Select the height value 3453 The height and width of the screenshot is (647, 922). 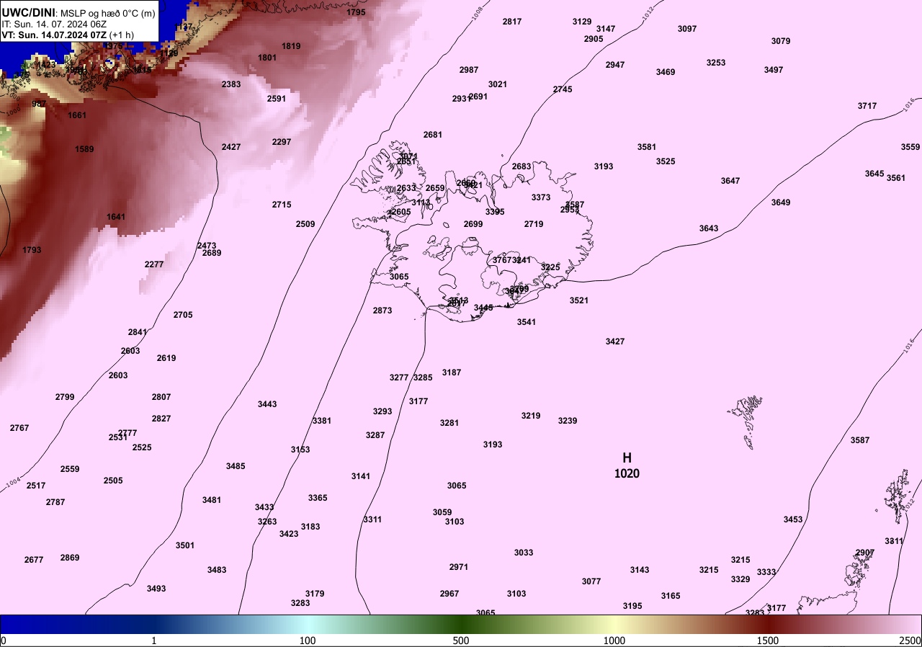[793, 519]
